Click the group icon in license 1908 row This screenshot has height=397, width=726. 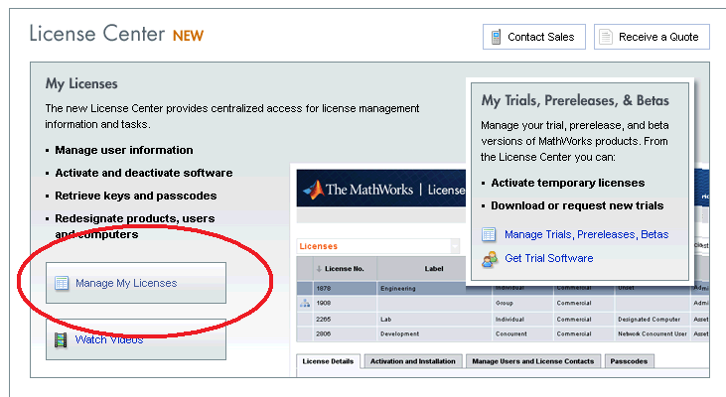pos(305,303)
